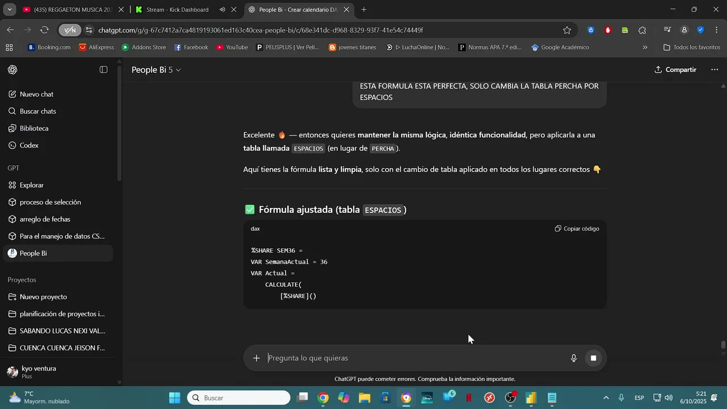The height and width of the screenshot is (409, 727).
Task: Open Netflix from the taskbar
Action: (x=469, y=398)
